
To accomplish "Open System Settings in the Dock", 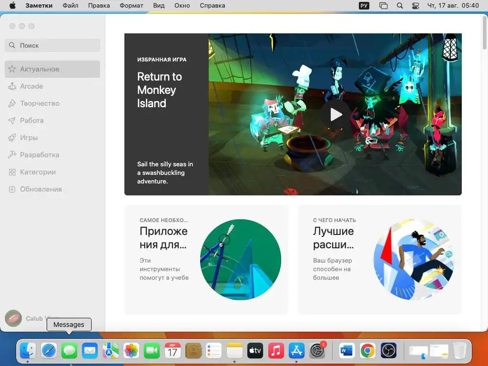I will 317,351.
